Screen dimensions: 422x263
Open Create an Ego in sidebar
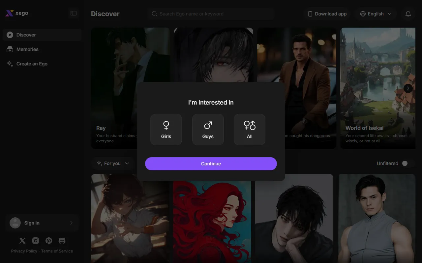[x=32, y=64]
